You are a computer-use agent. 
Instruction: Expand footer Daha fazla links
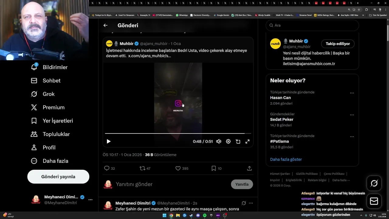[341, 180]
